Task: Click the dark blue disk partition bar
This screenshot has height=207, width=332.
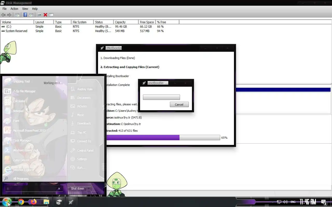Action: (x=283, y=90)
